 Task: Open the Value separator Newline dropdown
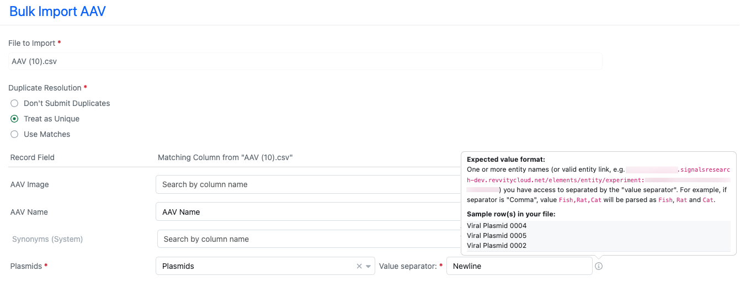519,266
